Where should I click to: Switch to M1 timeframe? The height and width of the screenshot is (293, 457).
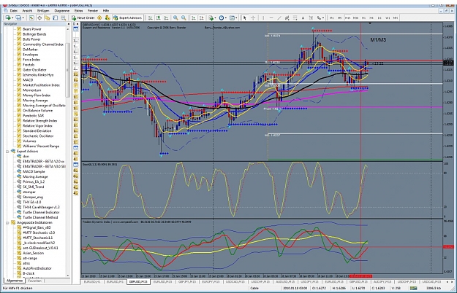pos(331,17)
